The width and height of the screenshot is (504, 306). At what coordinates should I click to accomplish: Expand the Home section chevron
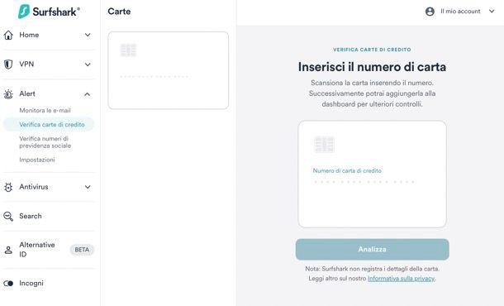pos(88,35)
